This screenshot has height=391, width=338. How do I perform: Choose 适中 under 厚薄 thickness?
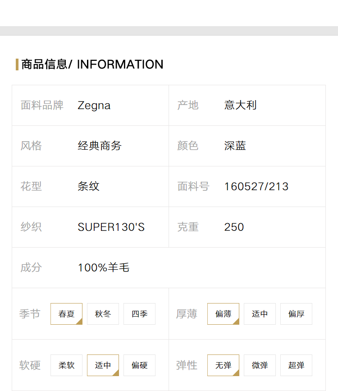[x=260, y=314]
